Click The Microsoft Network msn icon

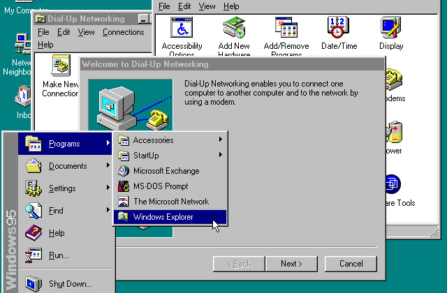click(x=124, y=202)
